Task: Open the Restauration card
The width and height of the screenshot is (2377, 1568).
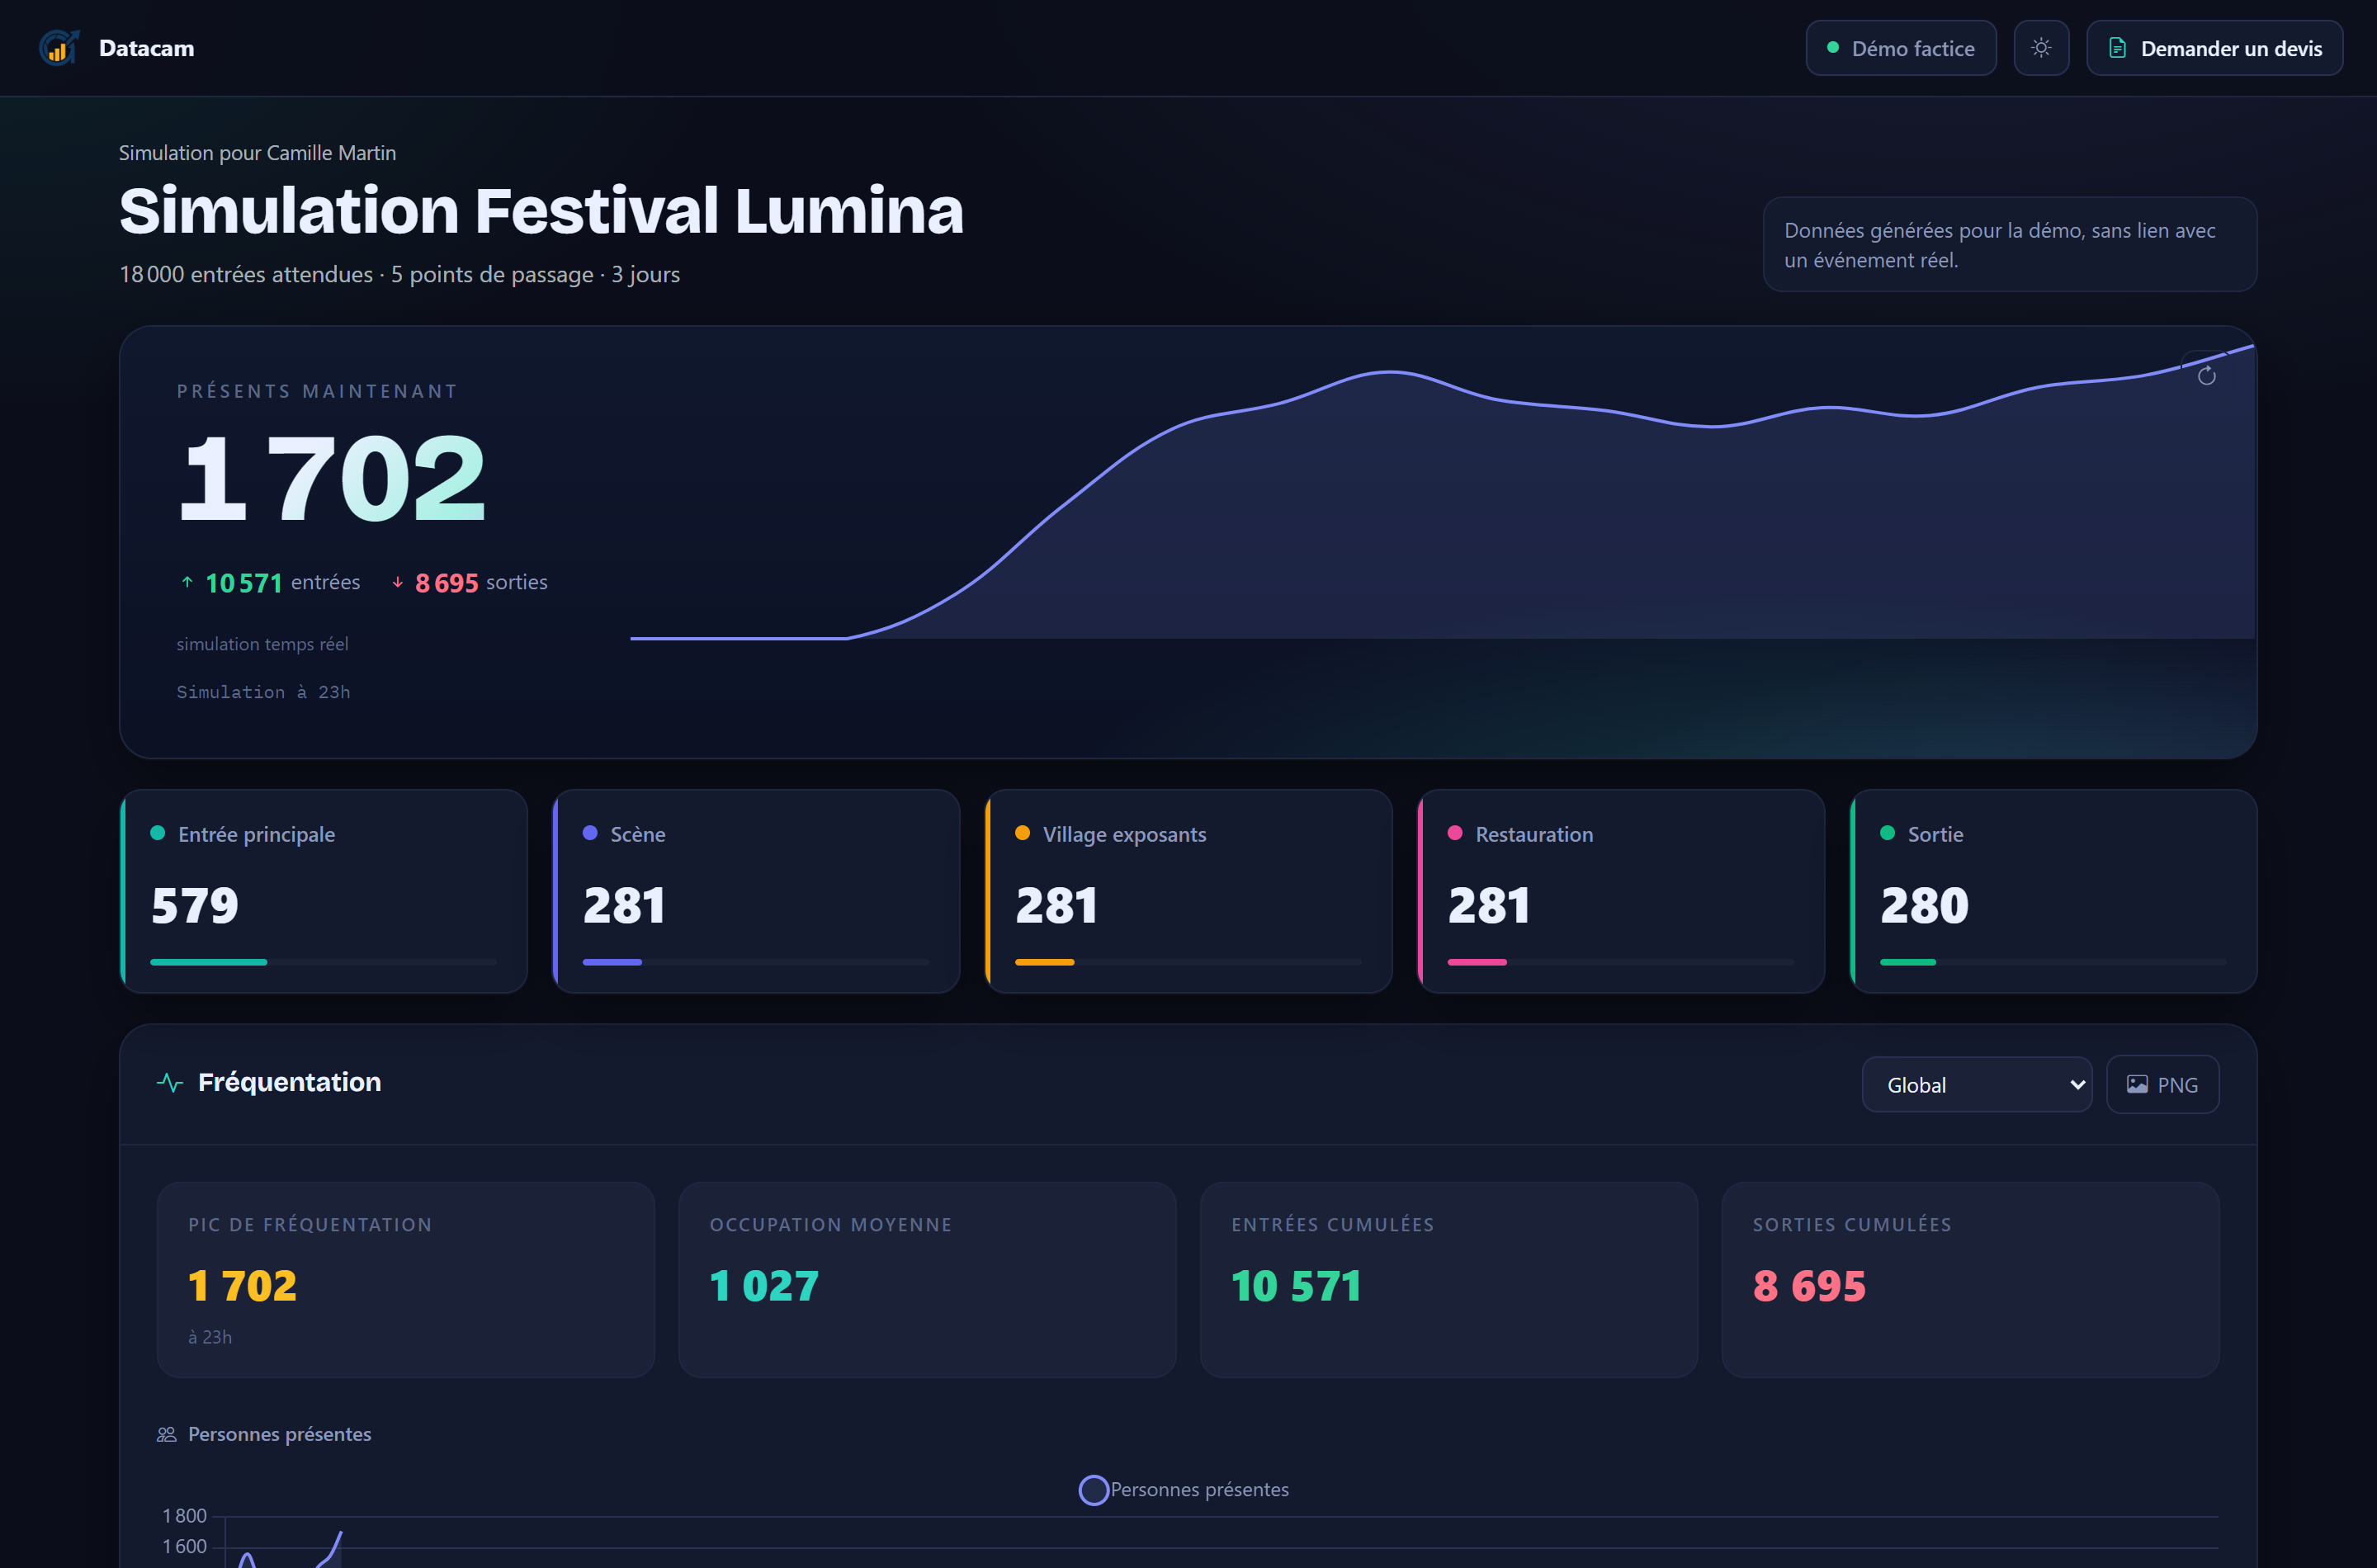Action: click(x=1621, y=891)
